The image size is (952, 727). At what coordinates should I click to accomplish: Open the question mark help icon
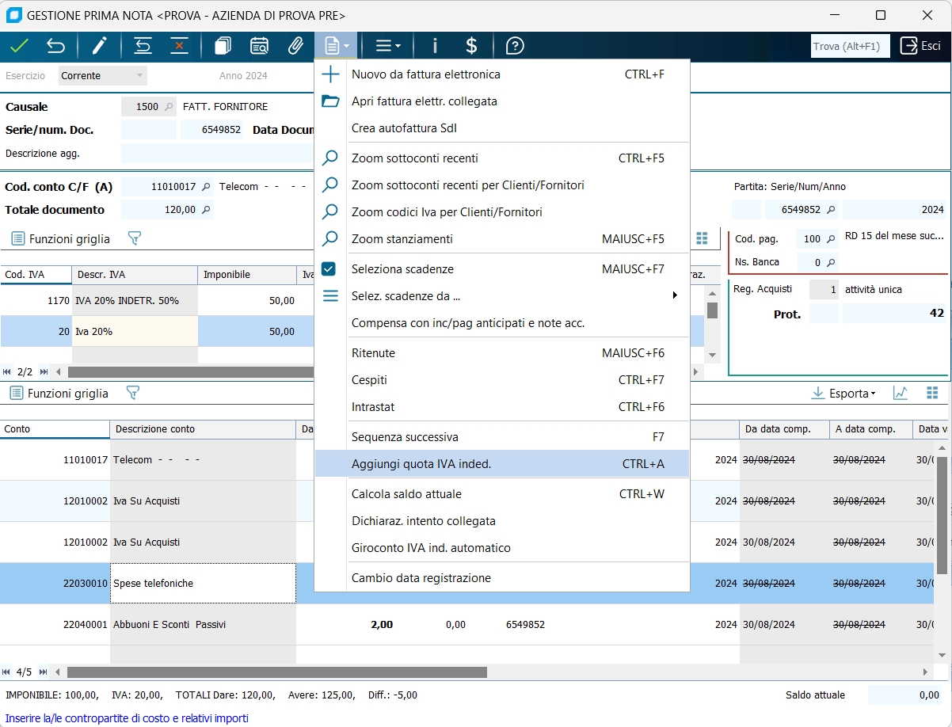click(x=515, y=46)
